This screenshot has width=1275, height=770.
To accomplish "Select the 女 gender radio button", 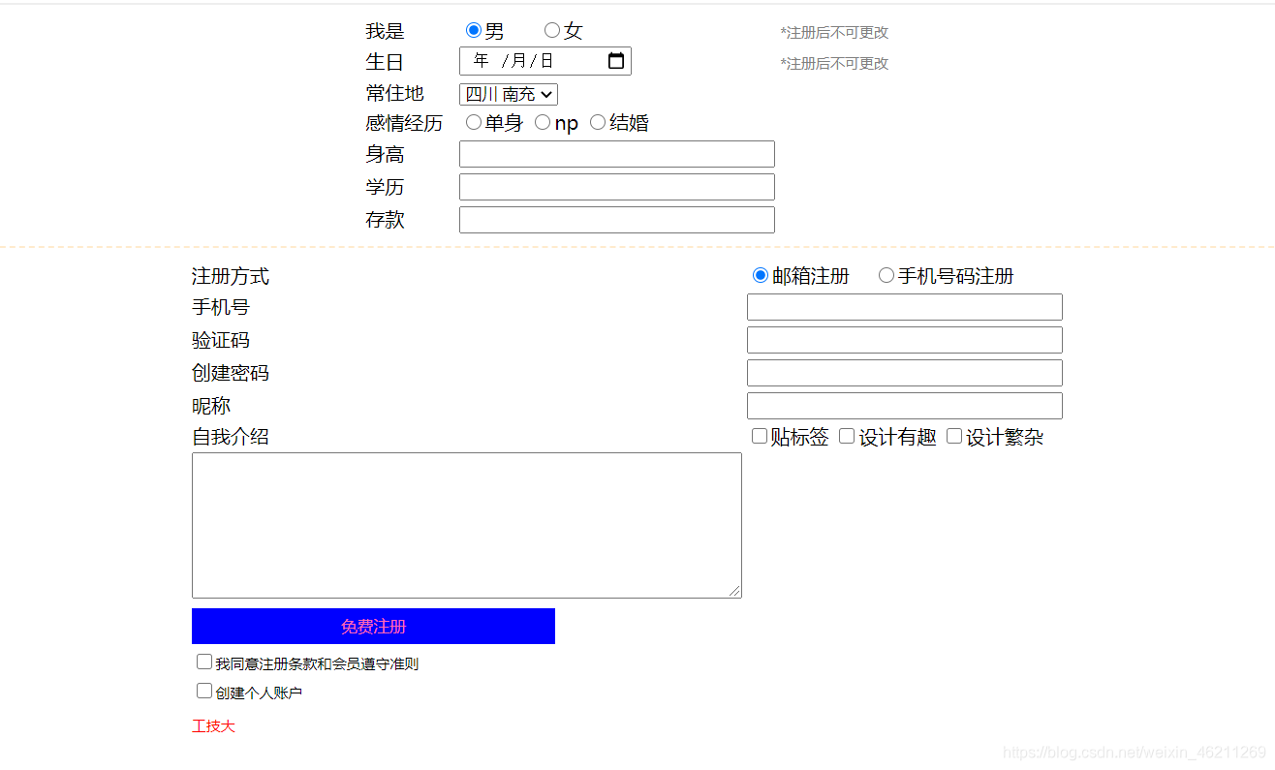I will (x=552, y=31).
